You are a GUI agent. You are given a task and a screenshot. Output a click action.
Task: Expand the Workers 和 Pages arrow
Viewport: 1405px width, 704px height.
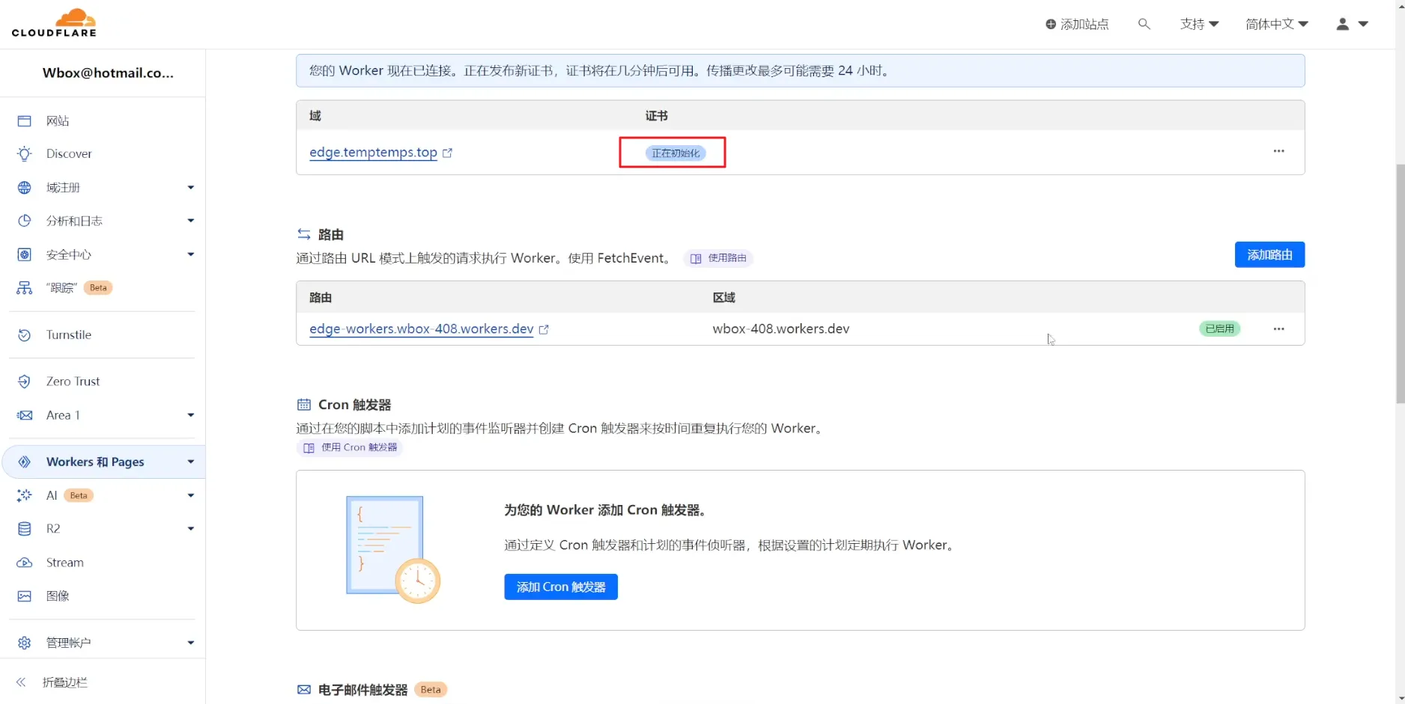191,462
